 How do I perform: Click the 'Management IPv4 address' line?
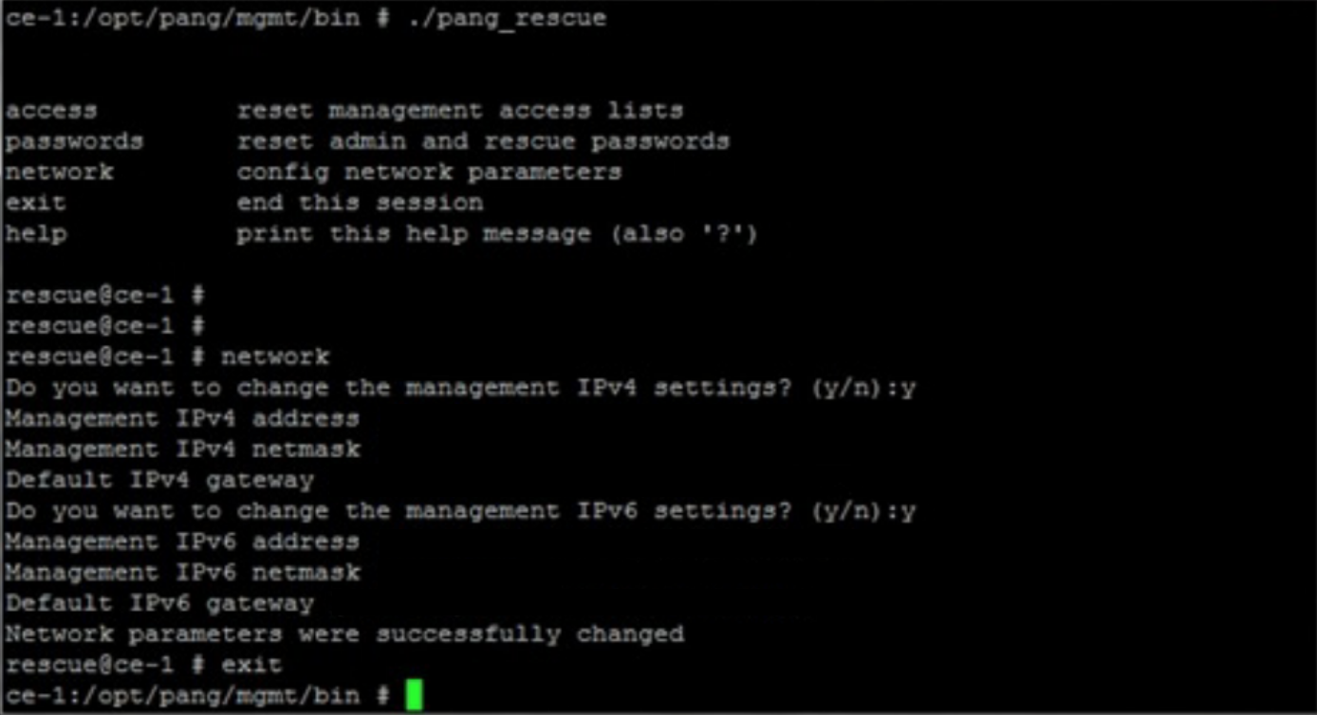[182, 418]
